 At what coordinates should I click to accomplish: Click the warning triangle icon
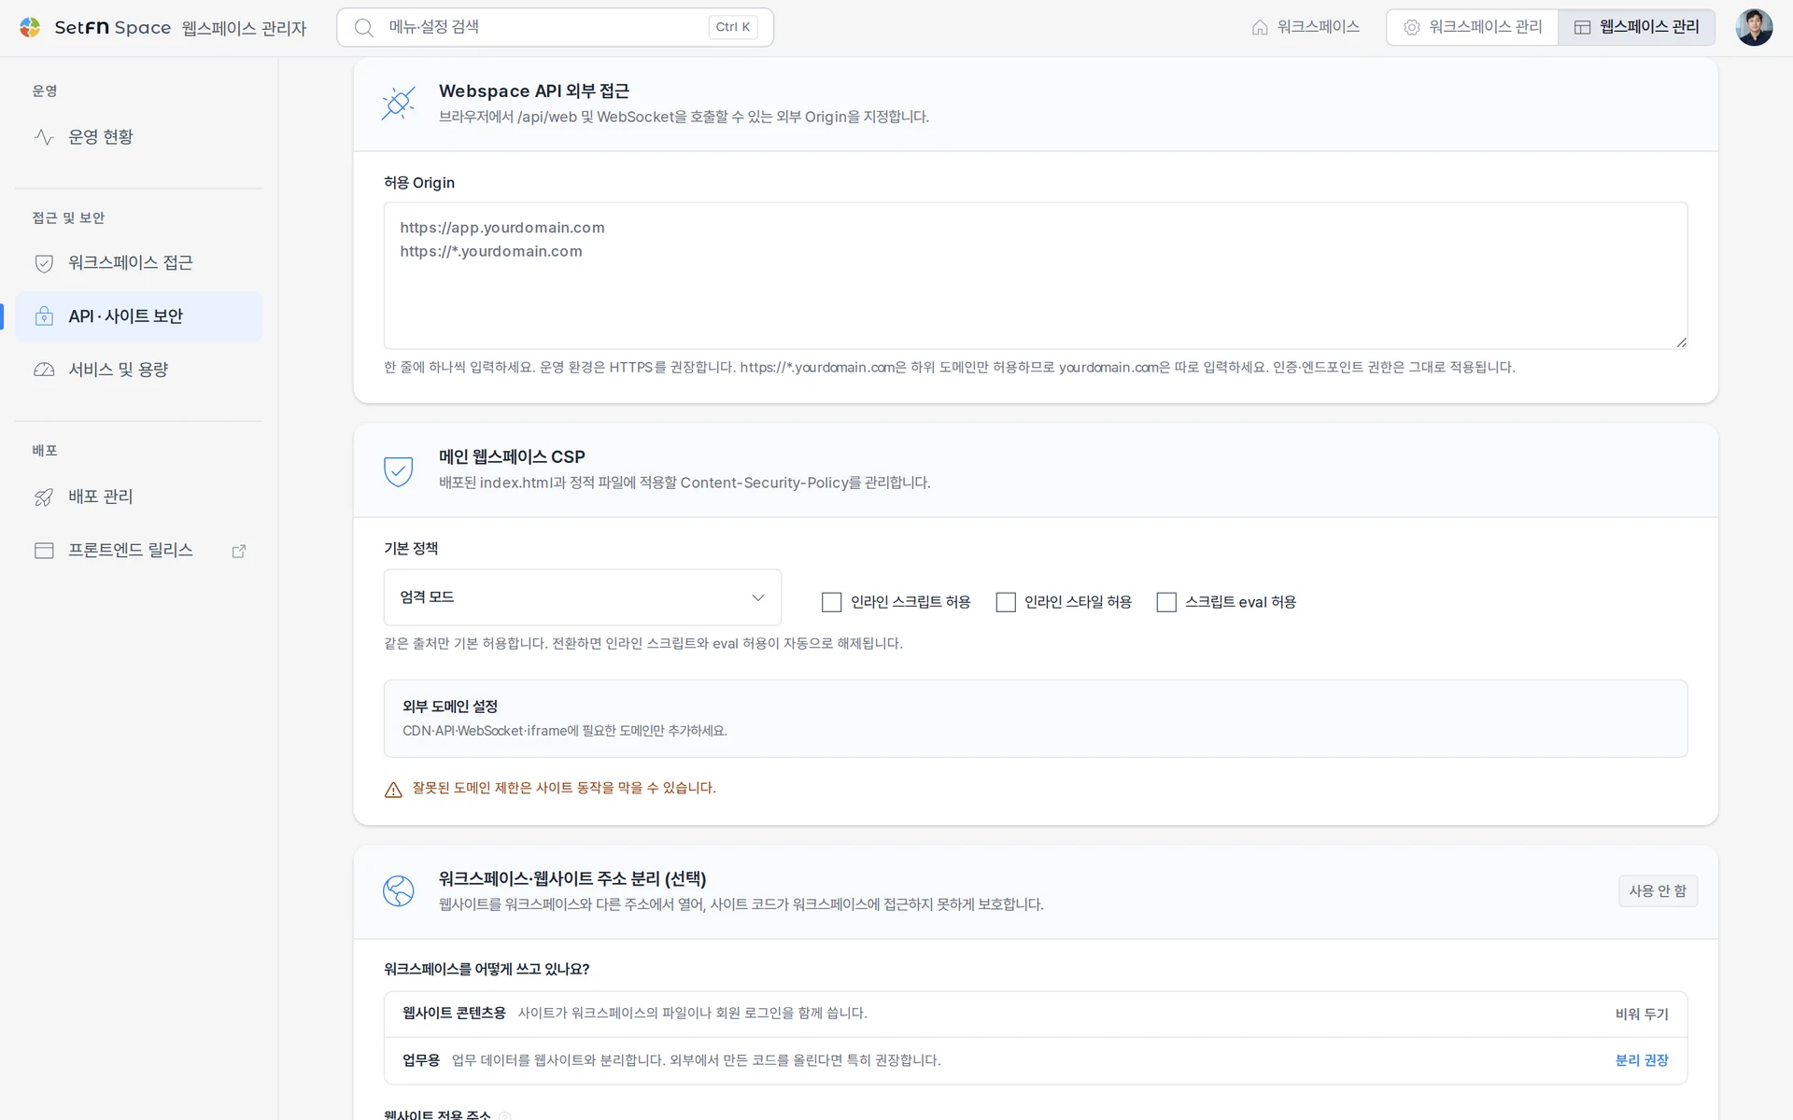(393, 790)
